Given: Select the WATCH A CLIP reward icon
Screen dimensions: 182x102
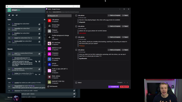Looking at the screenshot, I should [49, 49].
